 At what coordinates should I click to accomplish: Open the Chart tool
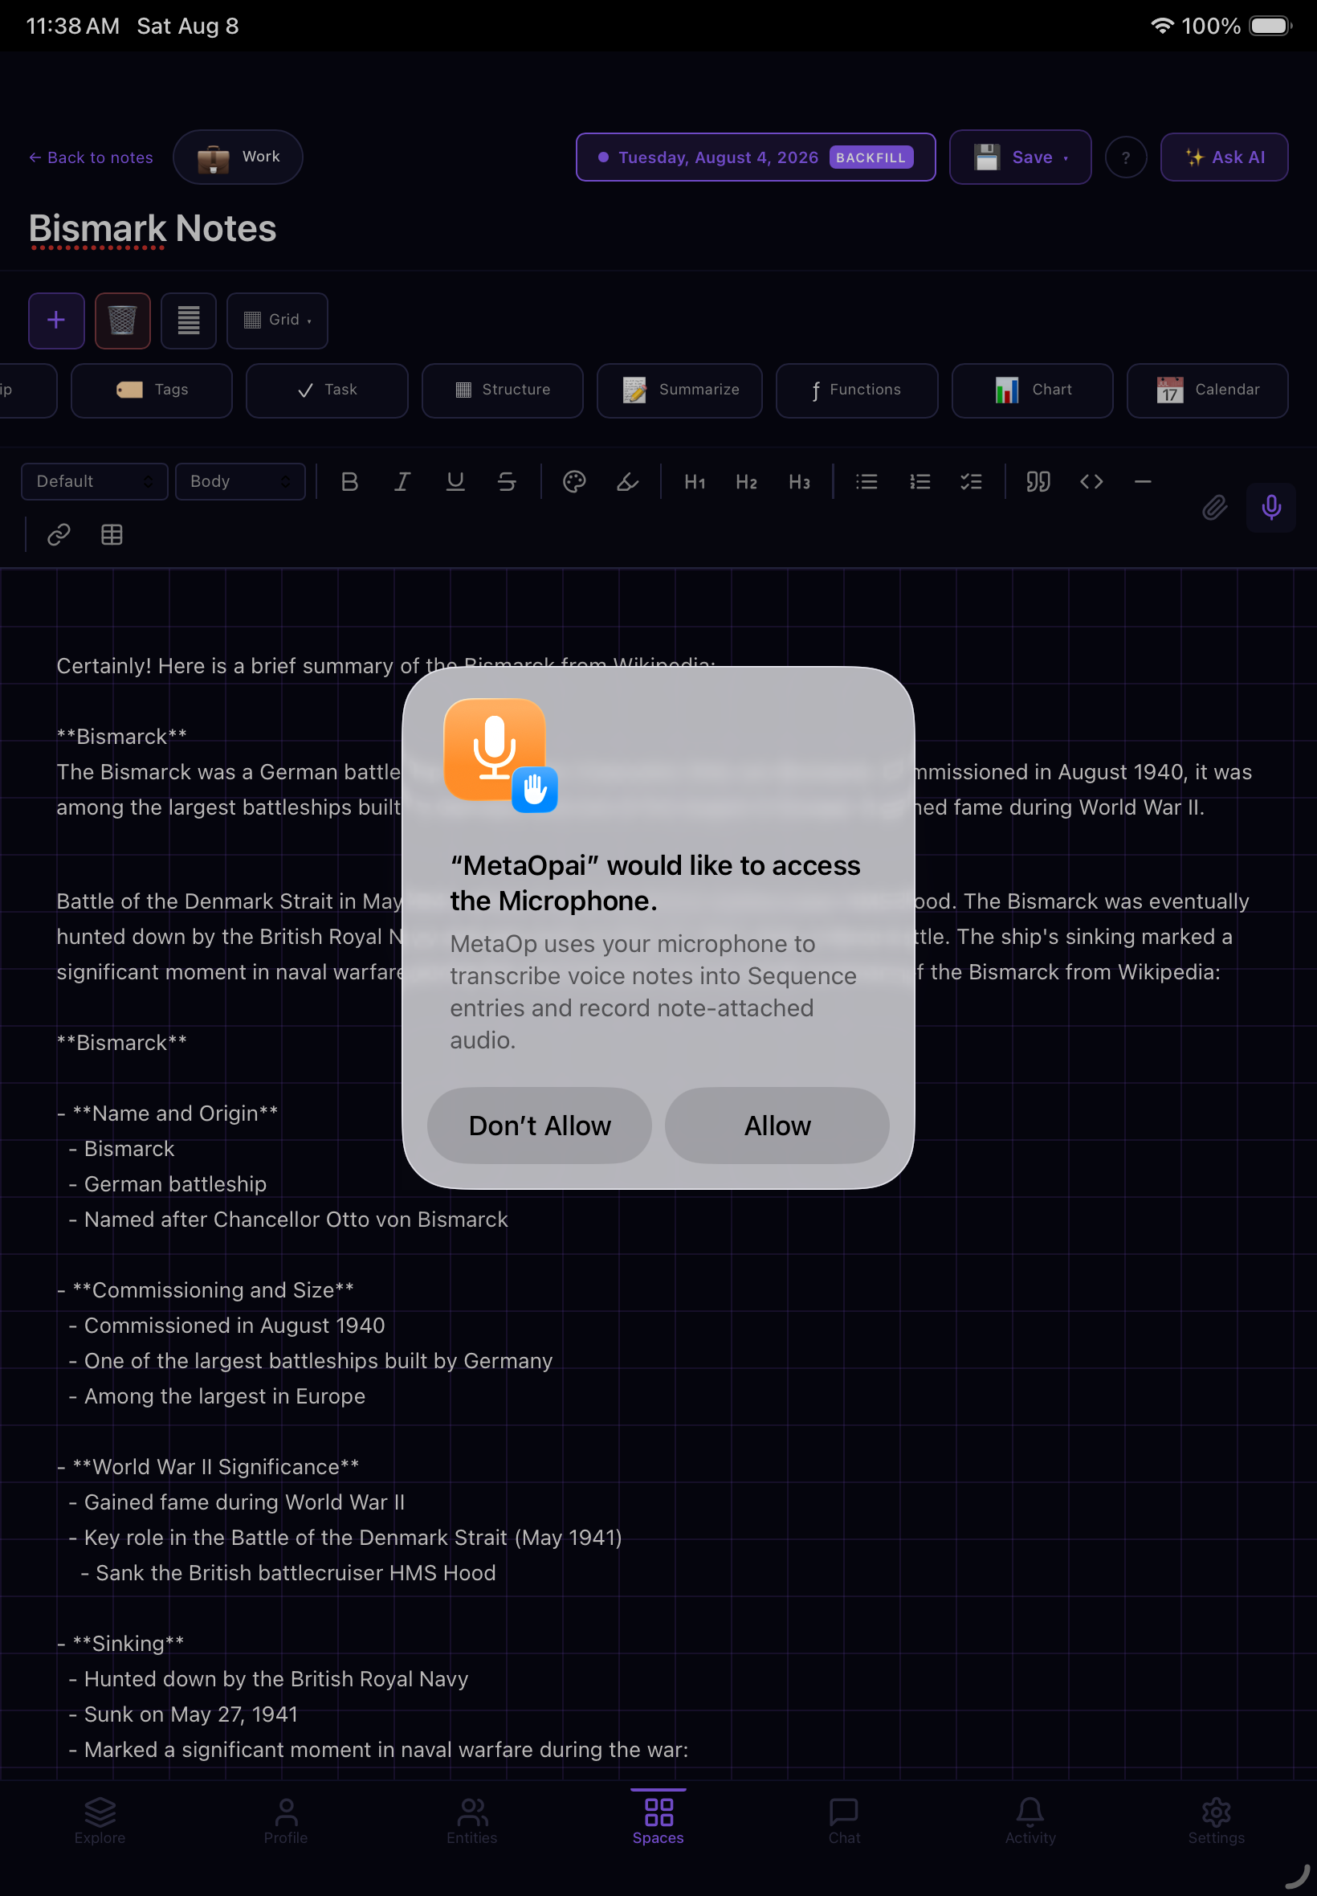[1032, 390]
